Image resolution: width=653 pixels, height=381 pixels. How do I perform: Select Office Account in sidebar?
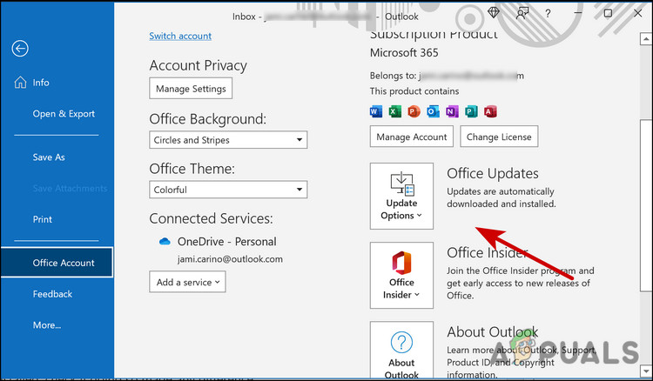coord(57,263)
